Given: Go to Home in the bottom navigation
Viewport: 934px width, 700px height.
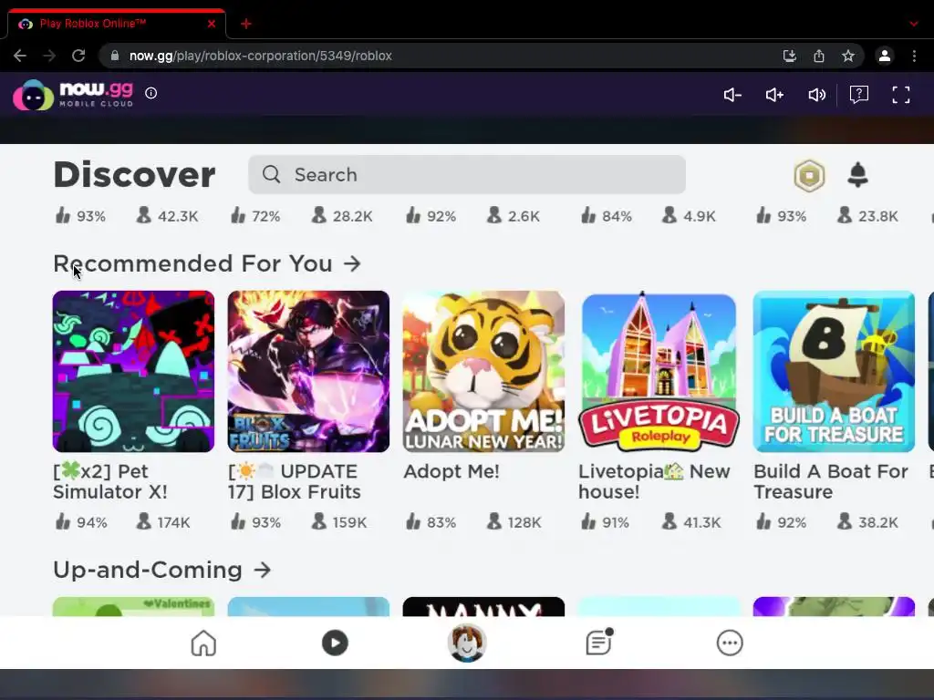Looking at the screenshot, I should click(x=203, y=643).
